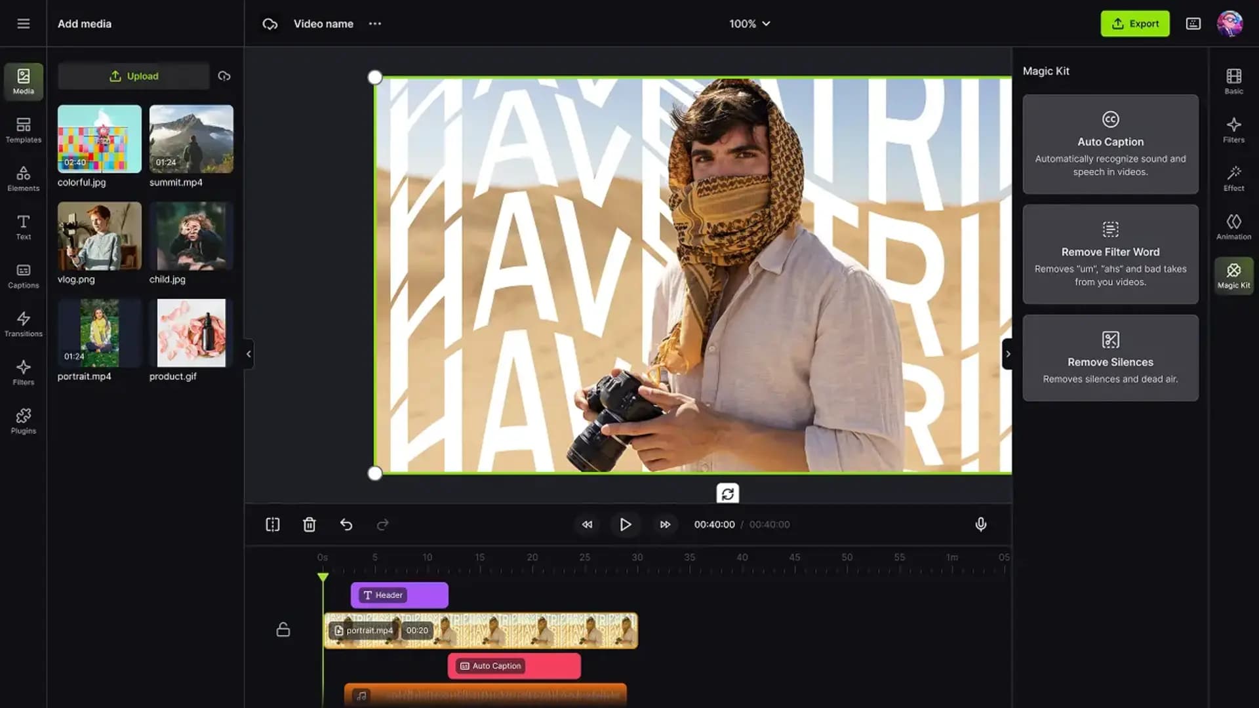Collapse the right Magic Kit panel
1259x708 pixels.
coord(1008,354)
